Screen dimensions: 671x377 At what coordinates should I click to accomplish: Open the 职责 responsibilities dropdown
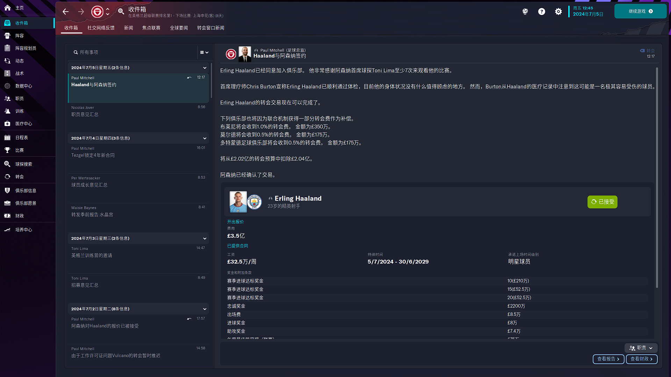point(641,348)
